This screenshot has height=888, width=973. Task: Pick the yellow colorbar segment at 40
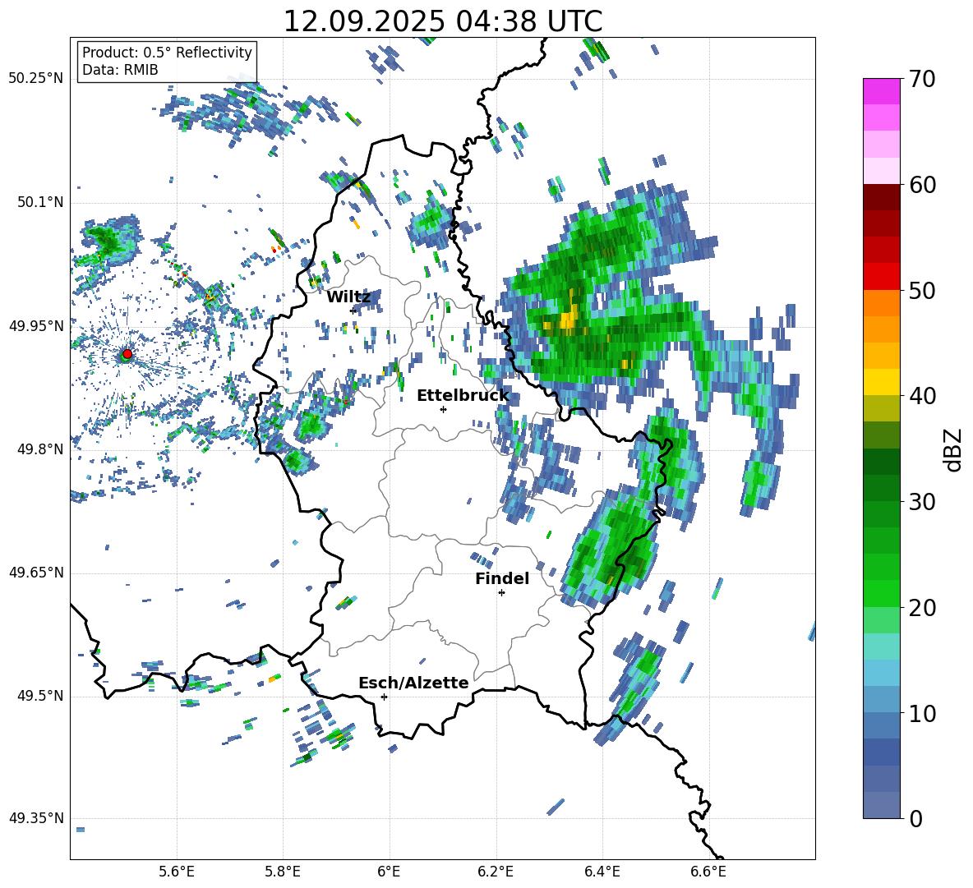click(x=881, y=382)
